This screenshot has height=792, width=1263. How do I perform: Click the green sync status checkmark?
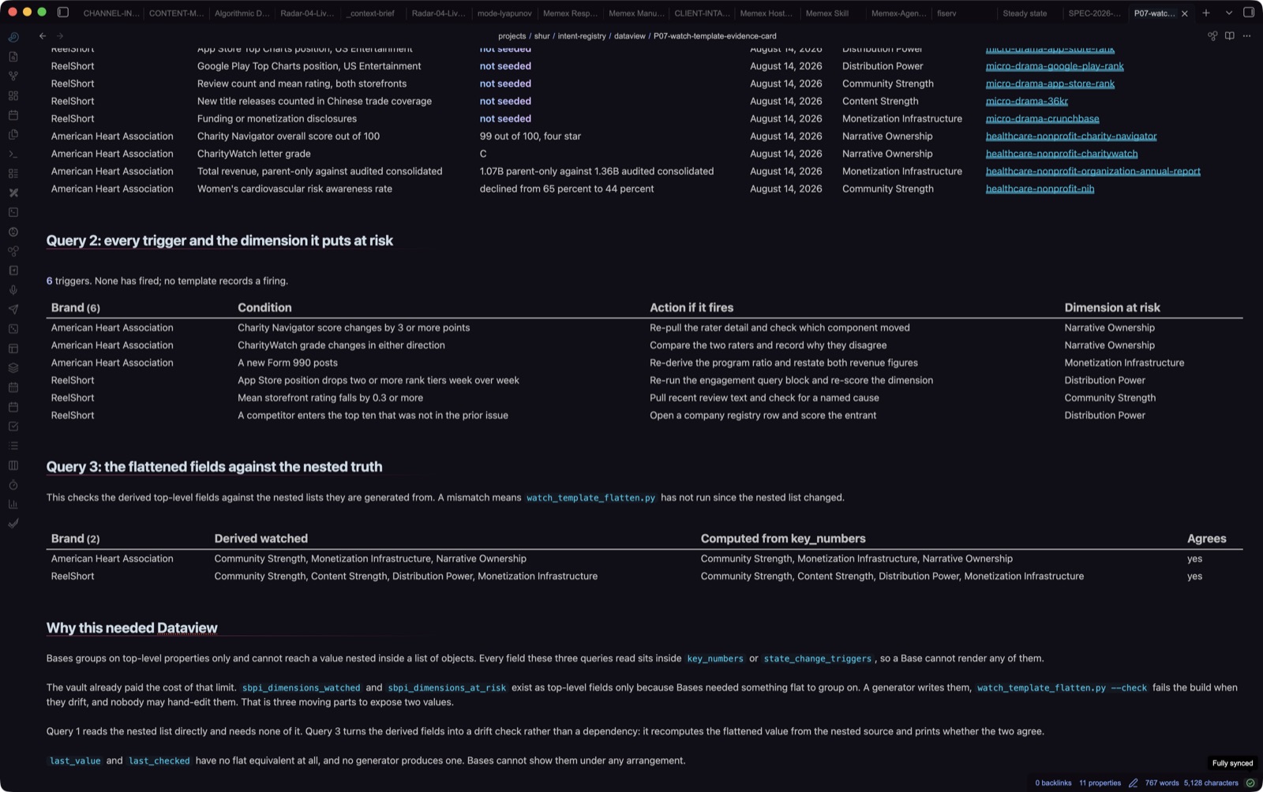pos(1250,783)
